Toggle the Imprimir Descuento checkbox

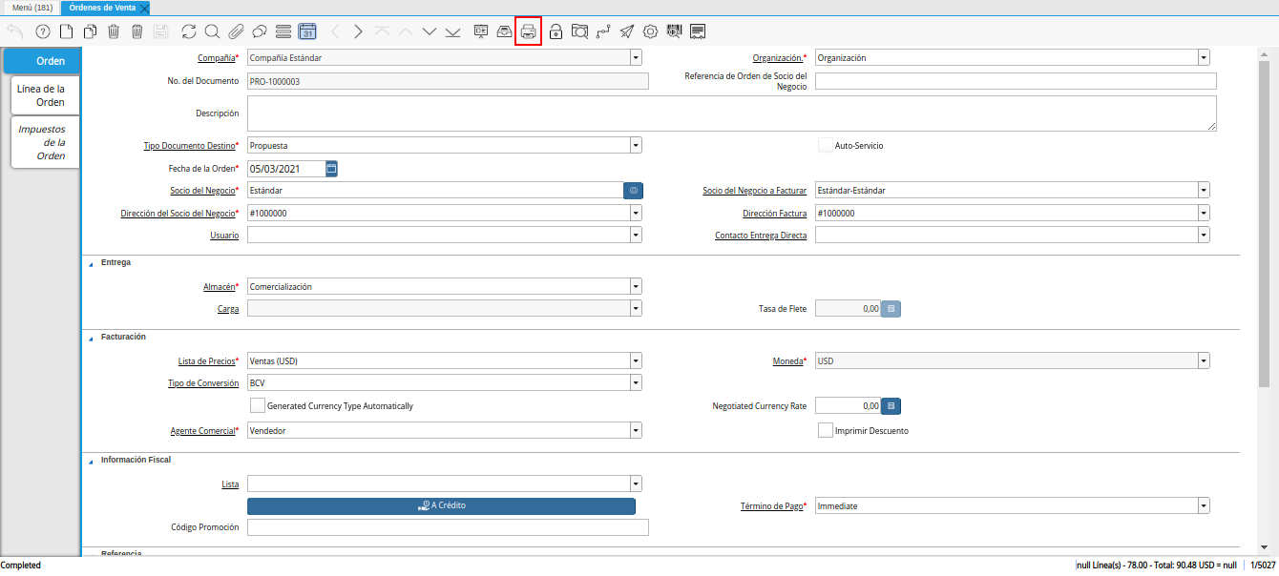tap(826, 430)
